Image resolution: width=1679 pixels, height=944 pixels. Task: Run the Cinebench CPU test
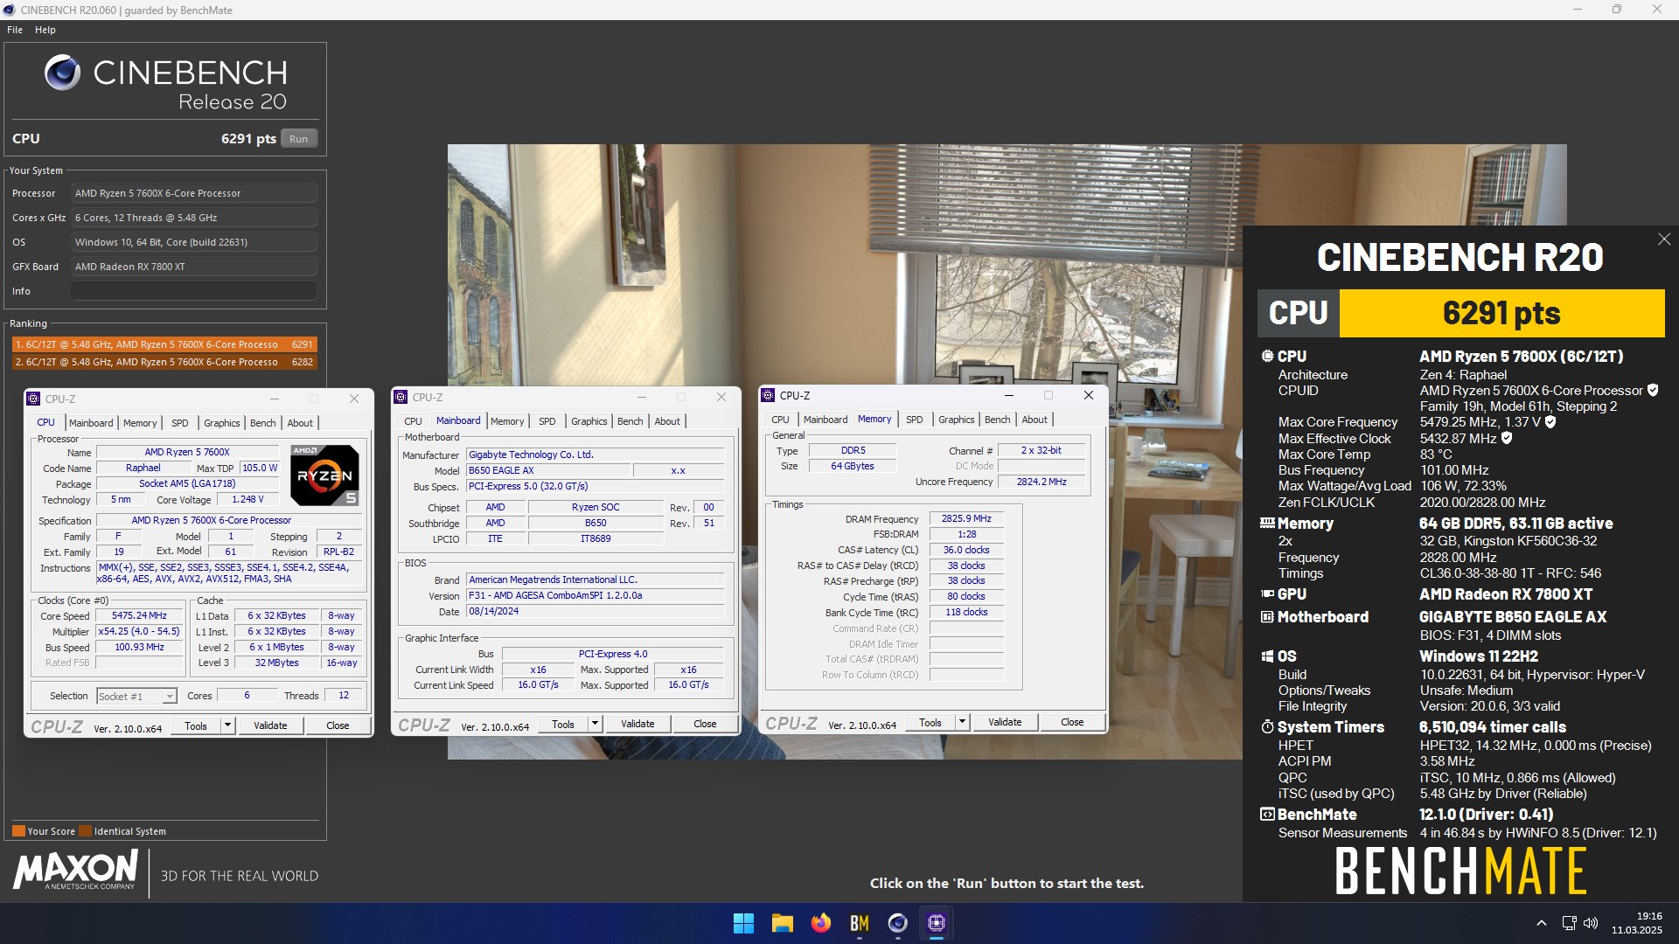299,139
